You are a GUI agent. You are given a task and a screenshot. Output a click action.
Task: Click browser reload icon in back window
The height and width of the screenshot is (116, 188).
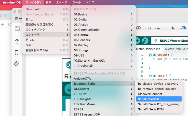[x=10, y=24]
